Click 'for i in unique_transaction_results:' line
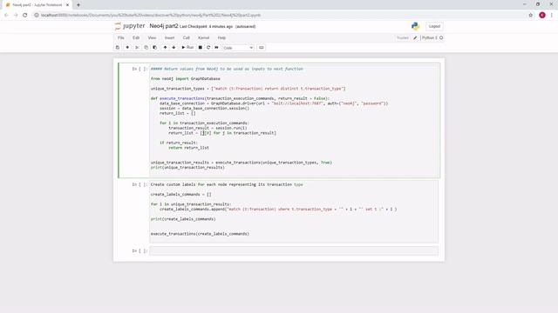The image size is (558, 313). tap(191, 204)
